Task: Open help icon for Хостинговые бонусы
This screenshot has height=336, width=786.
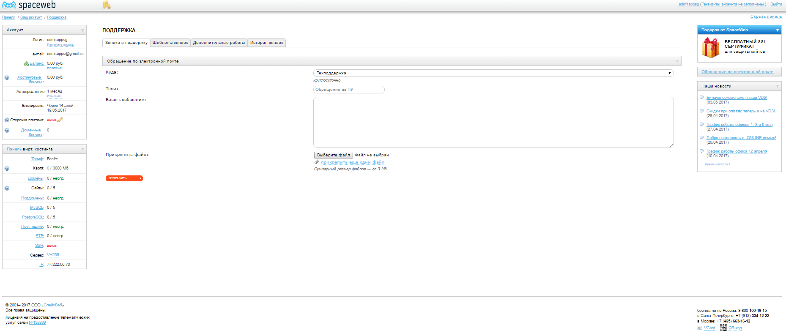Action: [x=7, y=78]
